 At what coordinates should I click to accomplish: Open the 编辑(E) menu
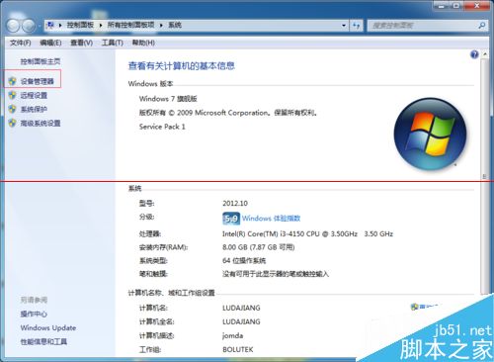click(x=50, y=43)
